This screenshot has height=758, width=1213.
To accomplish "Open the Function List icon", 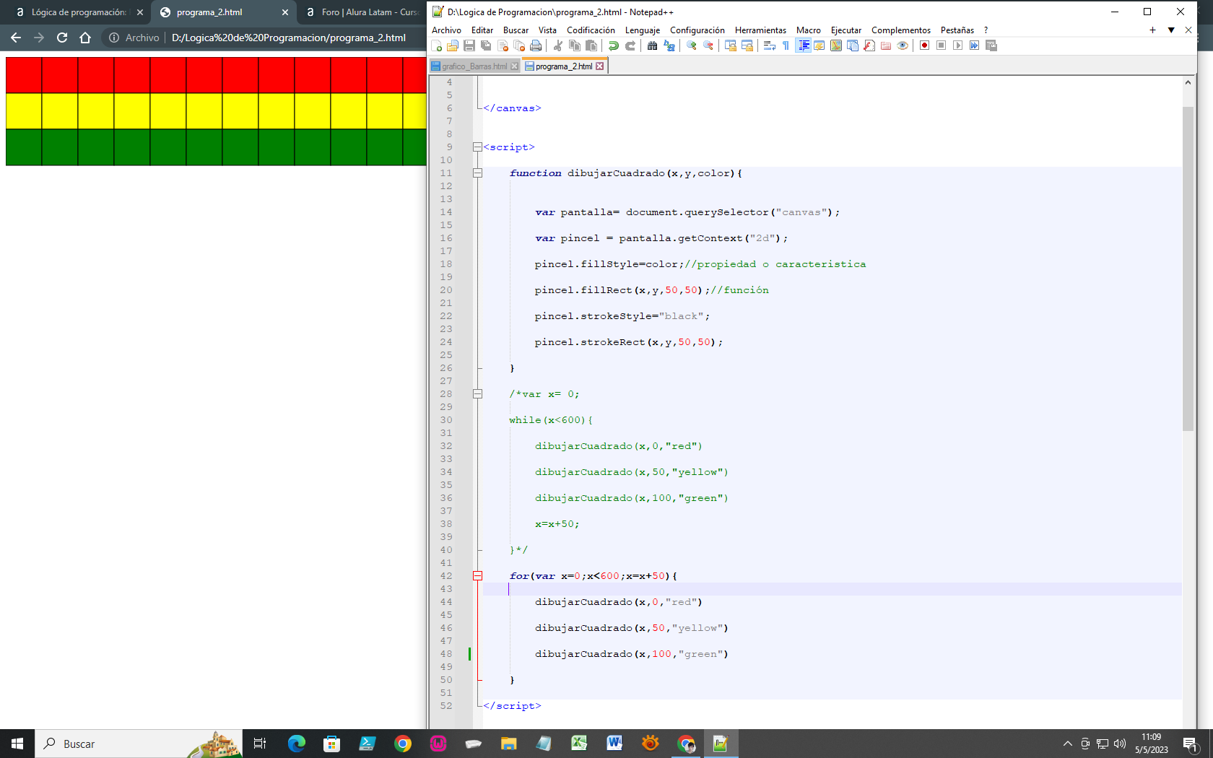I will coord(869,45).
